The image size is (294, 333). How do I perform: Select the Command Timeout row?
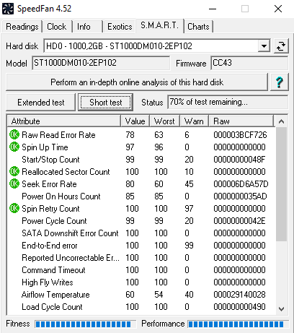(142, 270)
